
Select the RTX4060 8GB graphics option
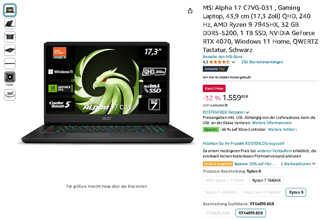pos(218,213)
